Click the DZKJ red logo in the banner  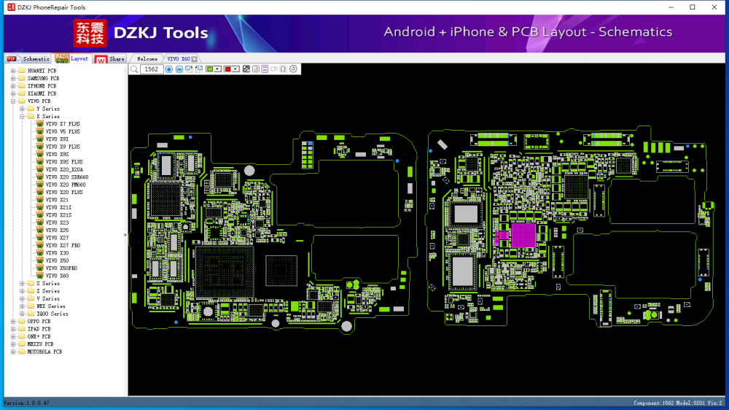point(90,33)
